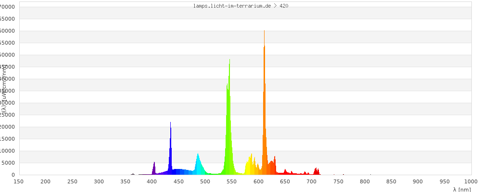The width and height of the screenshot is (481, 192).
Task: Click the small red peak near 708 nm
Action: [x=316, y=171]
